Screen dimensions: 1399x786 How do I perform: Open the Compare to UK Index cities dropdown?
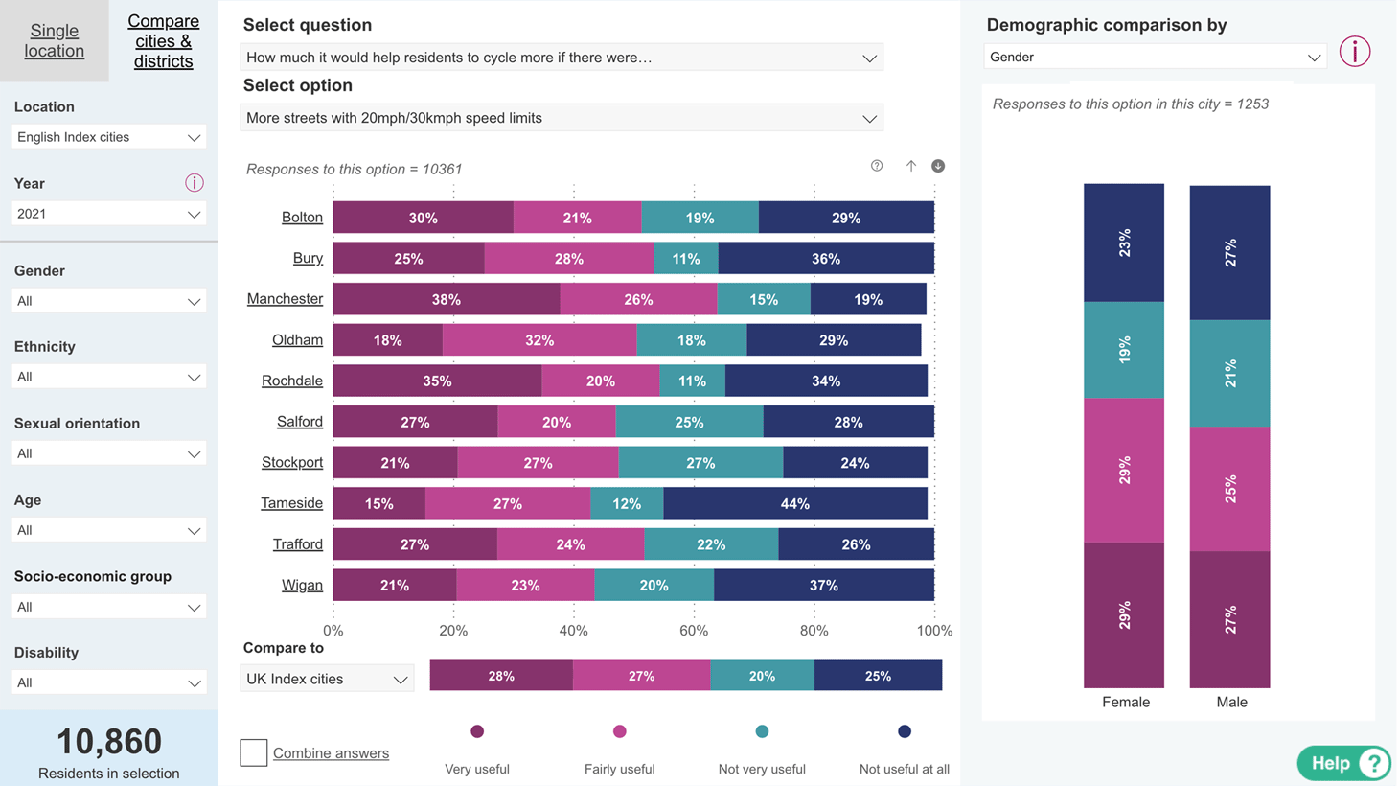(x=327, y=679)
